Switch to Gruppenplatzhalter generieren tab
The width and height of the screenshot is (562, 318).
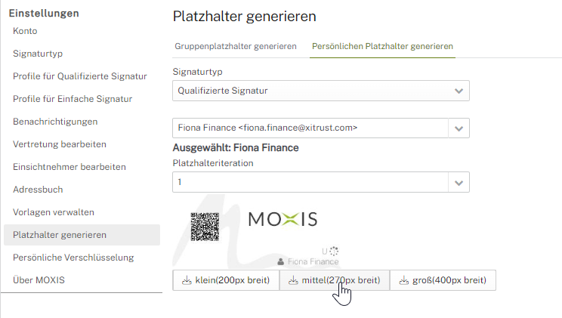click(235, 46)
